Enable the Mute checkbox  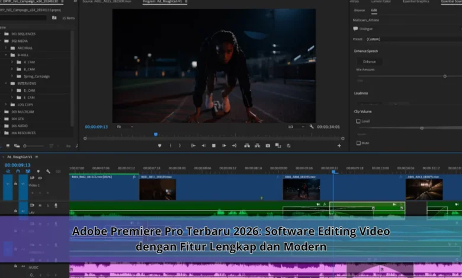358,143
